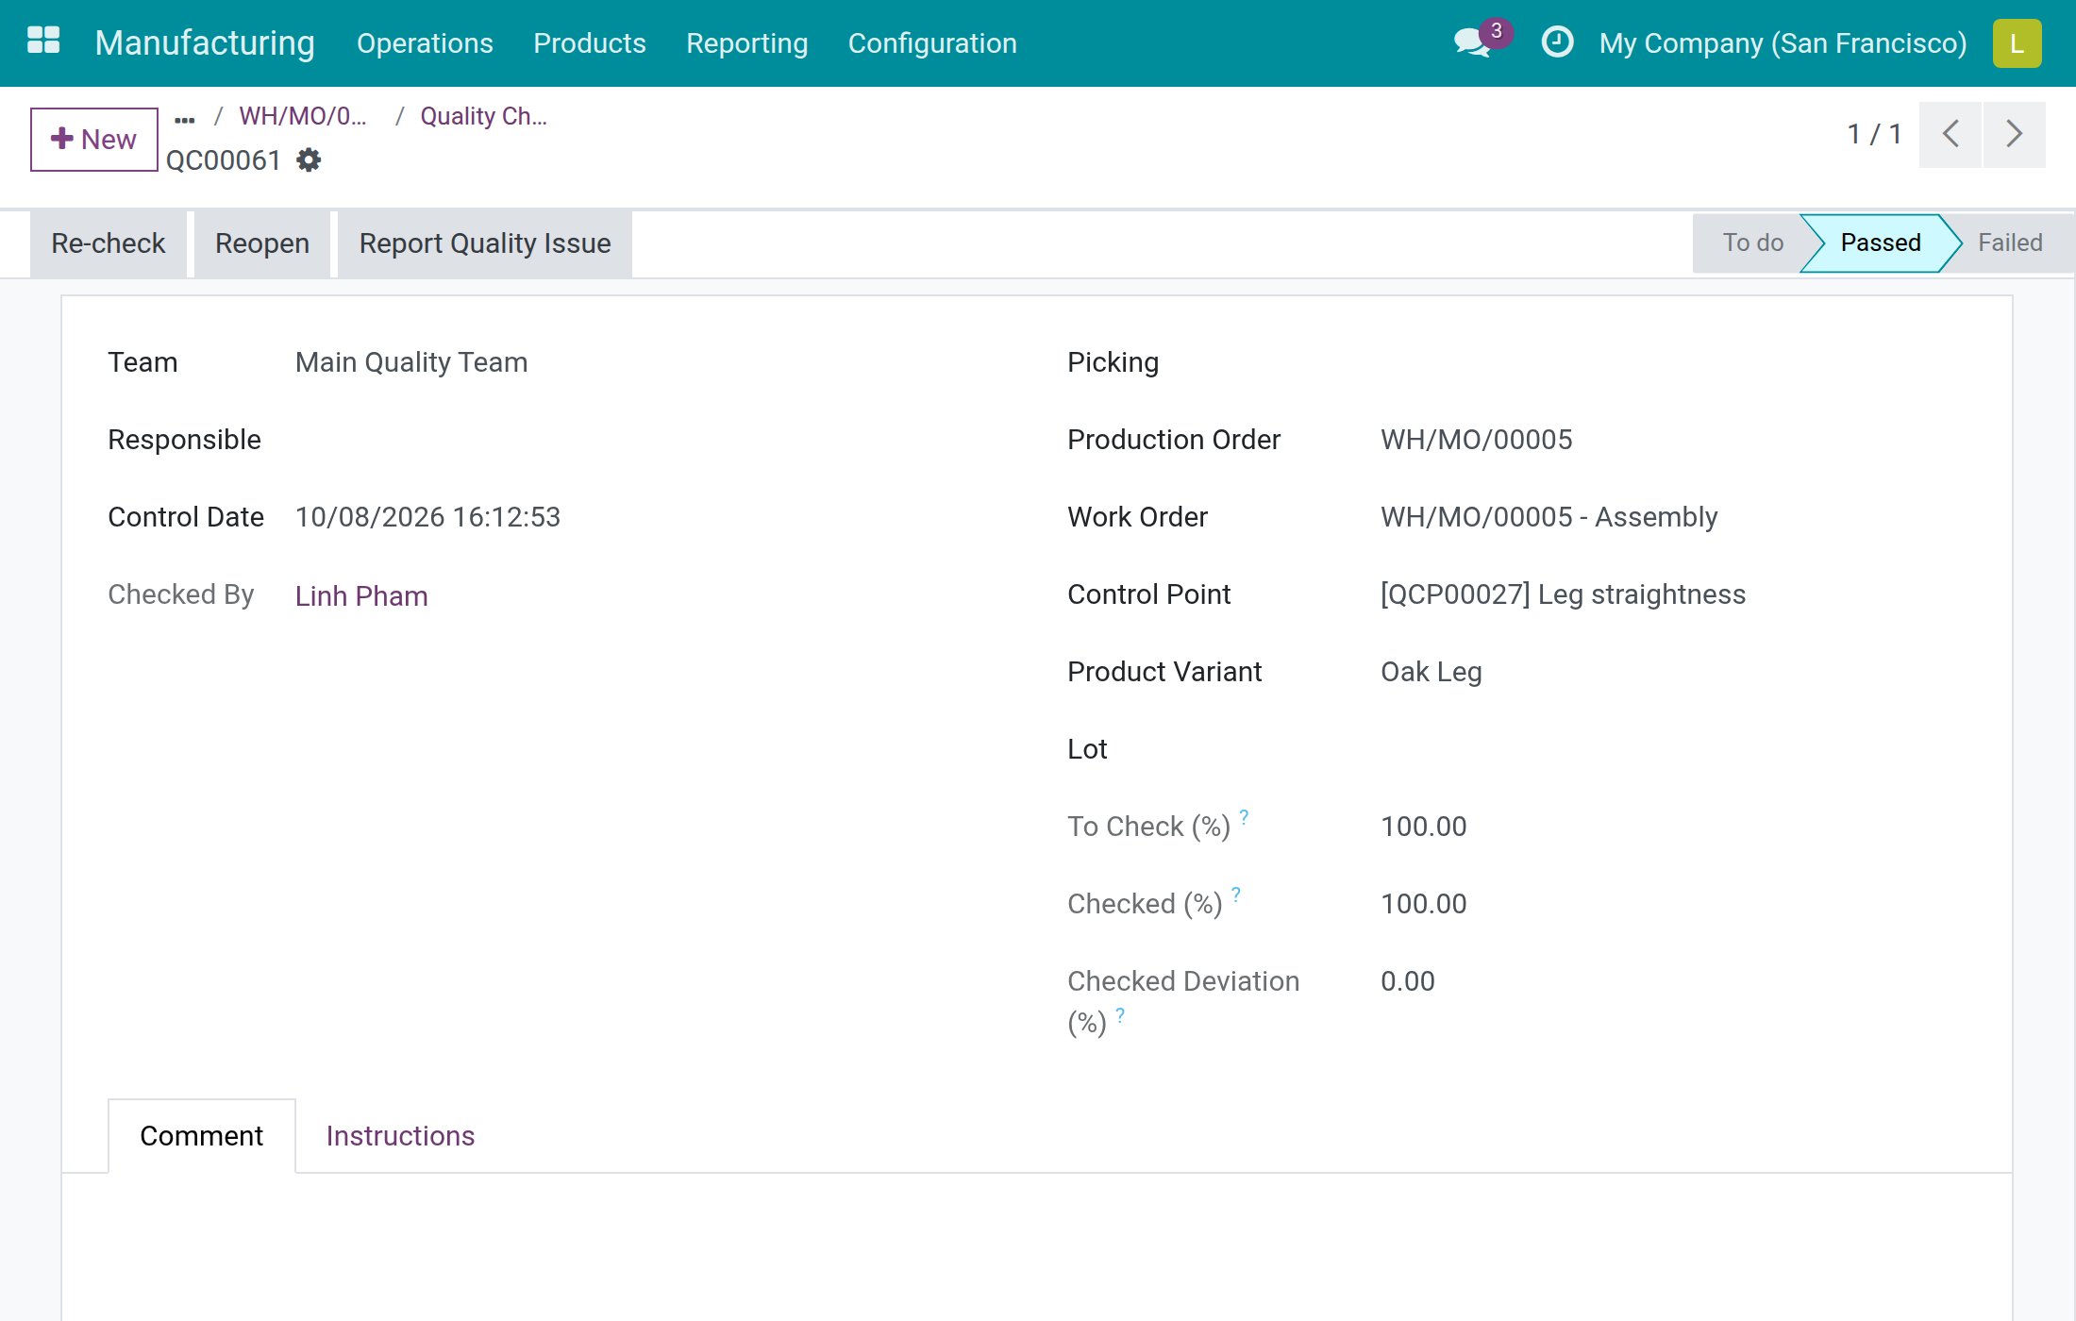2076x1321 pixels.
Task: Show help for Checked Deviation (%)
Action: (x=1120, y=1014)
